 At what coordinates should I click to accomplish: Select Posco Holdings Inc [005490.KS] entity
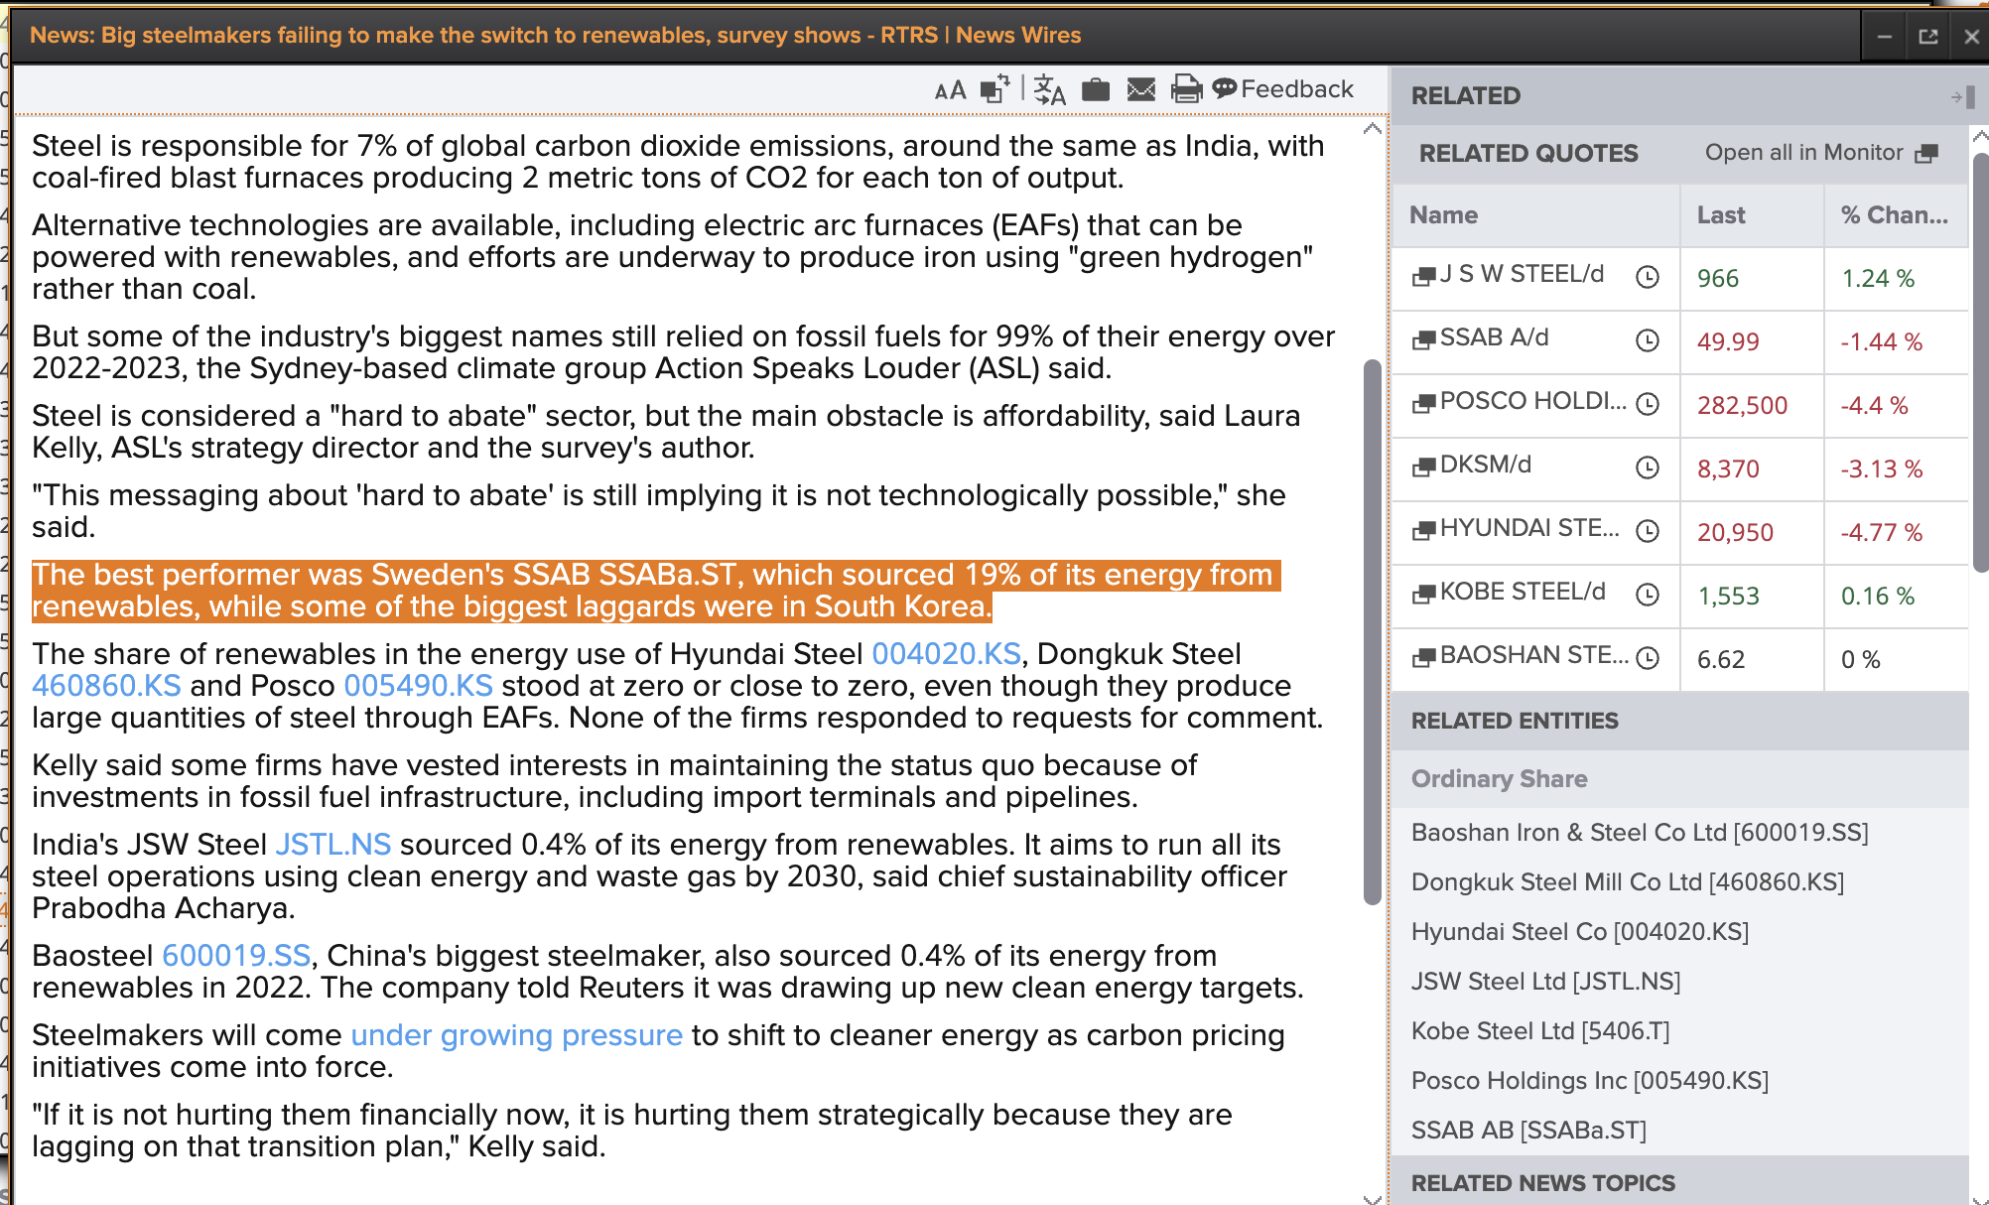coord(1590,1081)
